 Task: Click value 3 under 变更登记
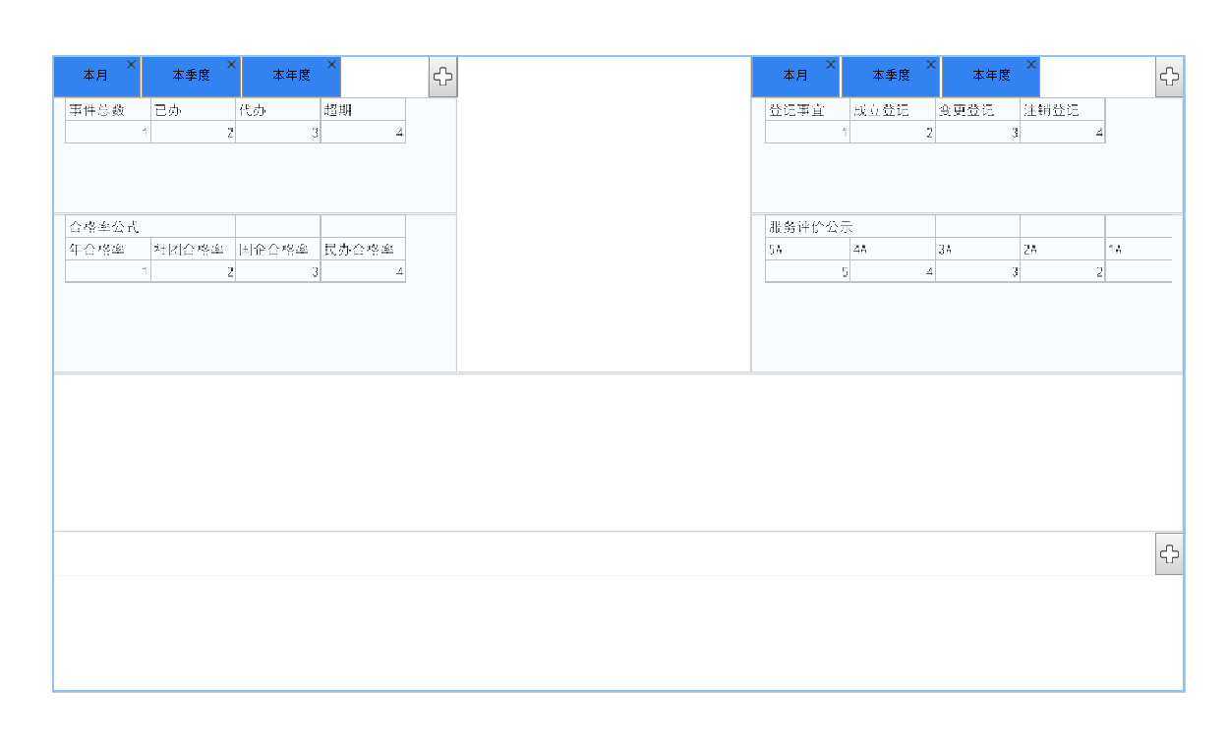click(978, 133)
